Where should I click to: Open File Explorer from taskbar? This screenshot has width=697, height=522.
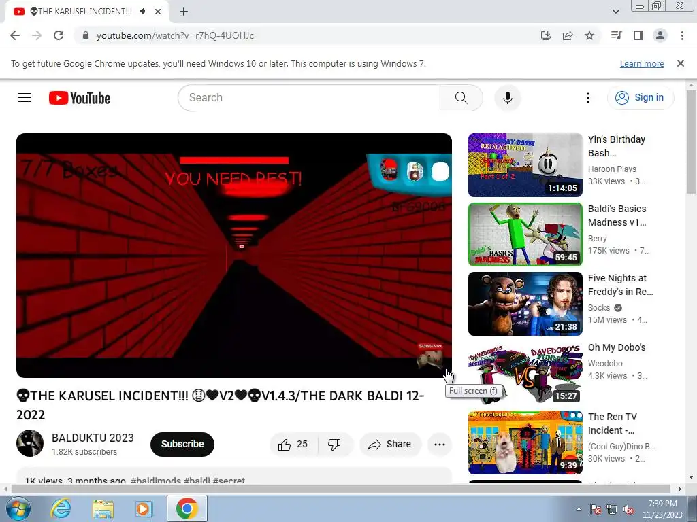pyautogui.click(x=103, y=508)
